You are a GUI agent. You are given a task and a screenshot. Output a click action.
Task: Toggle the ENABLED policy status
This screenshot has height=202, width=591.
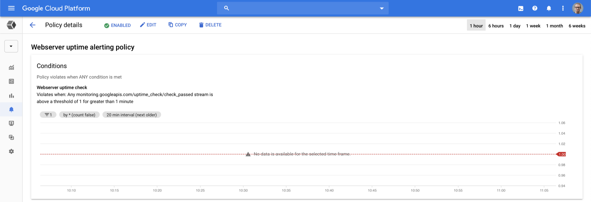[117, 25]
